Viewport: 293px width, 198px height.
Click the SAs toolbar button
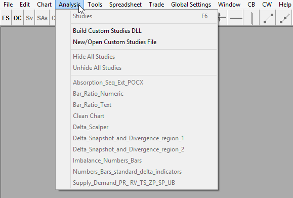pyautogui.click(x=42, y=18)
